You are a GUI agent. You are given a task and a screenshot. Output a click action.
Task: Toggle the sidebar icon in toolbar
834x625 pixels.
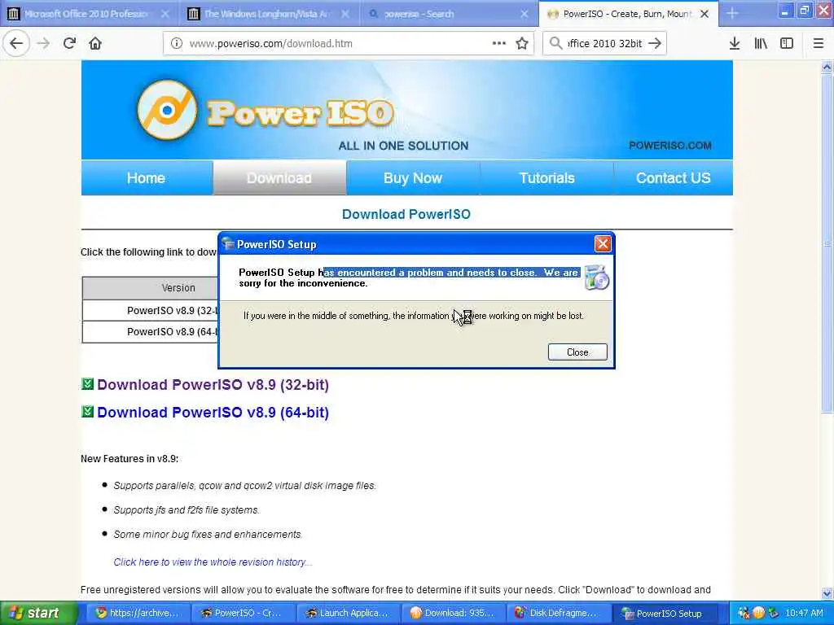(787, 43)
